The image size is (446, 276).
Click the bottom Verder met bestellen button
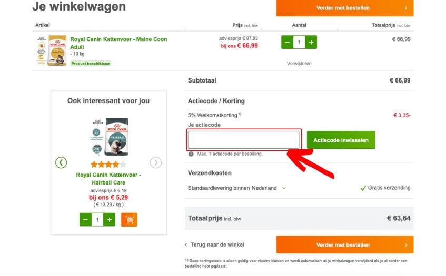tap(345, 244)
